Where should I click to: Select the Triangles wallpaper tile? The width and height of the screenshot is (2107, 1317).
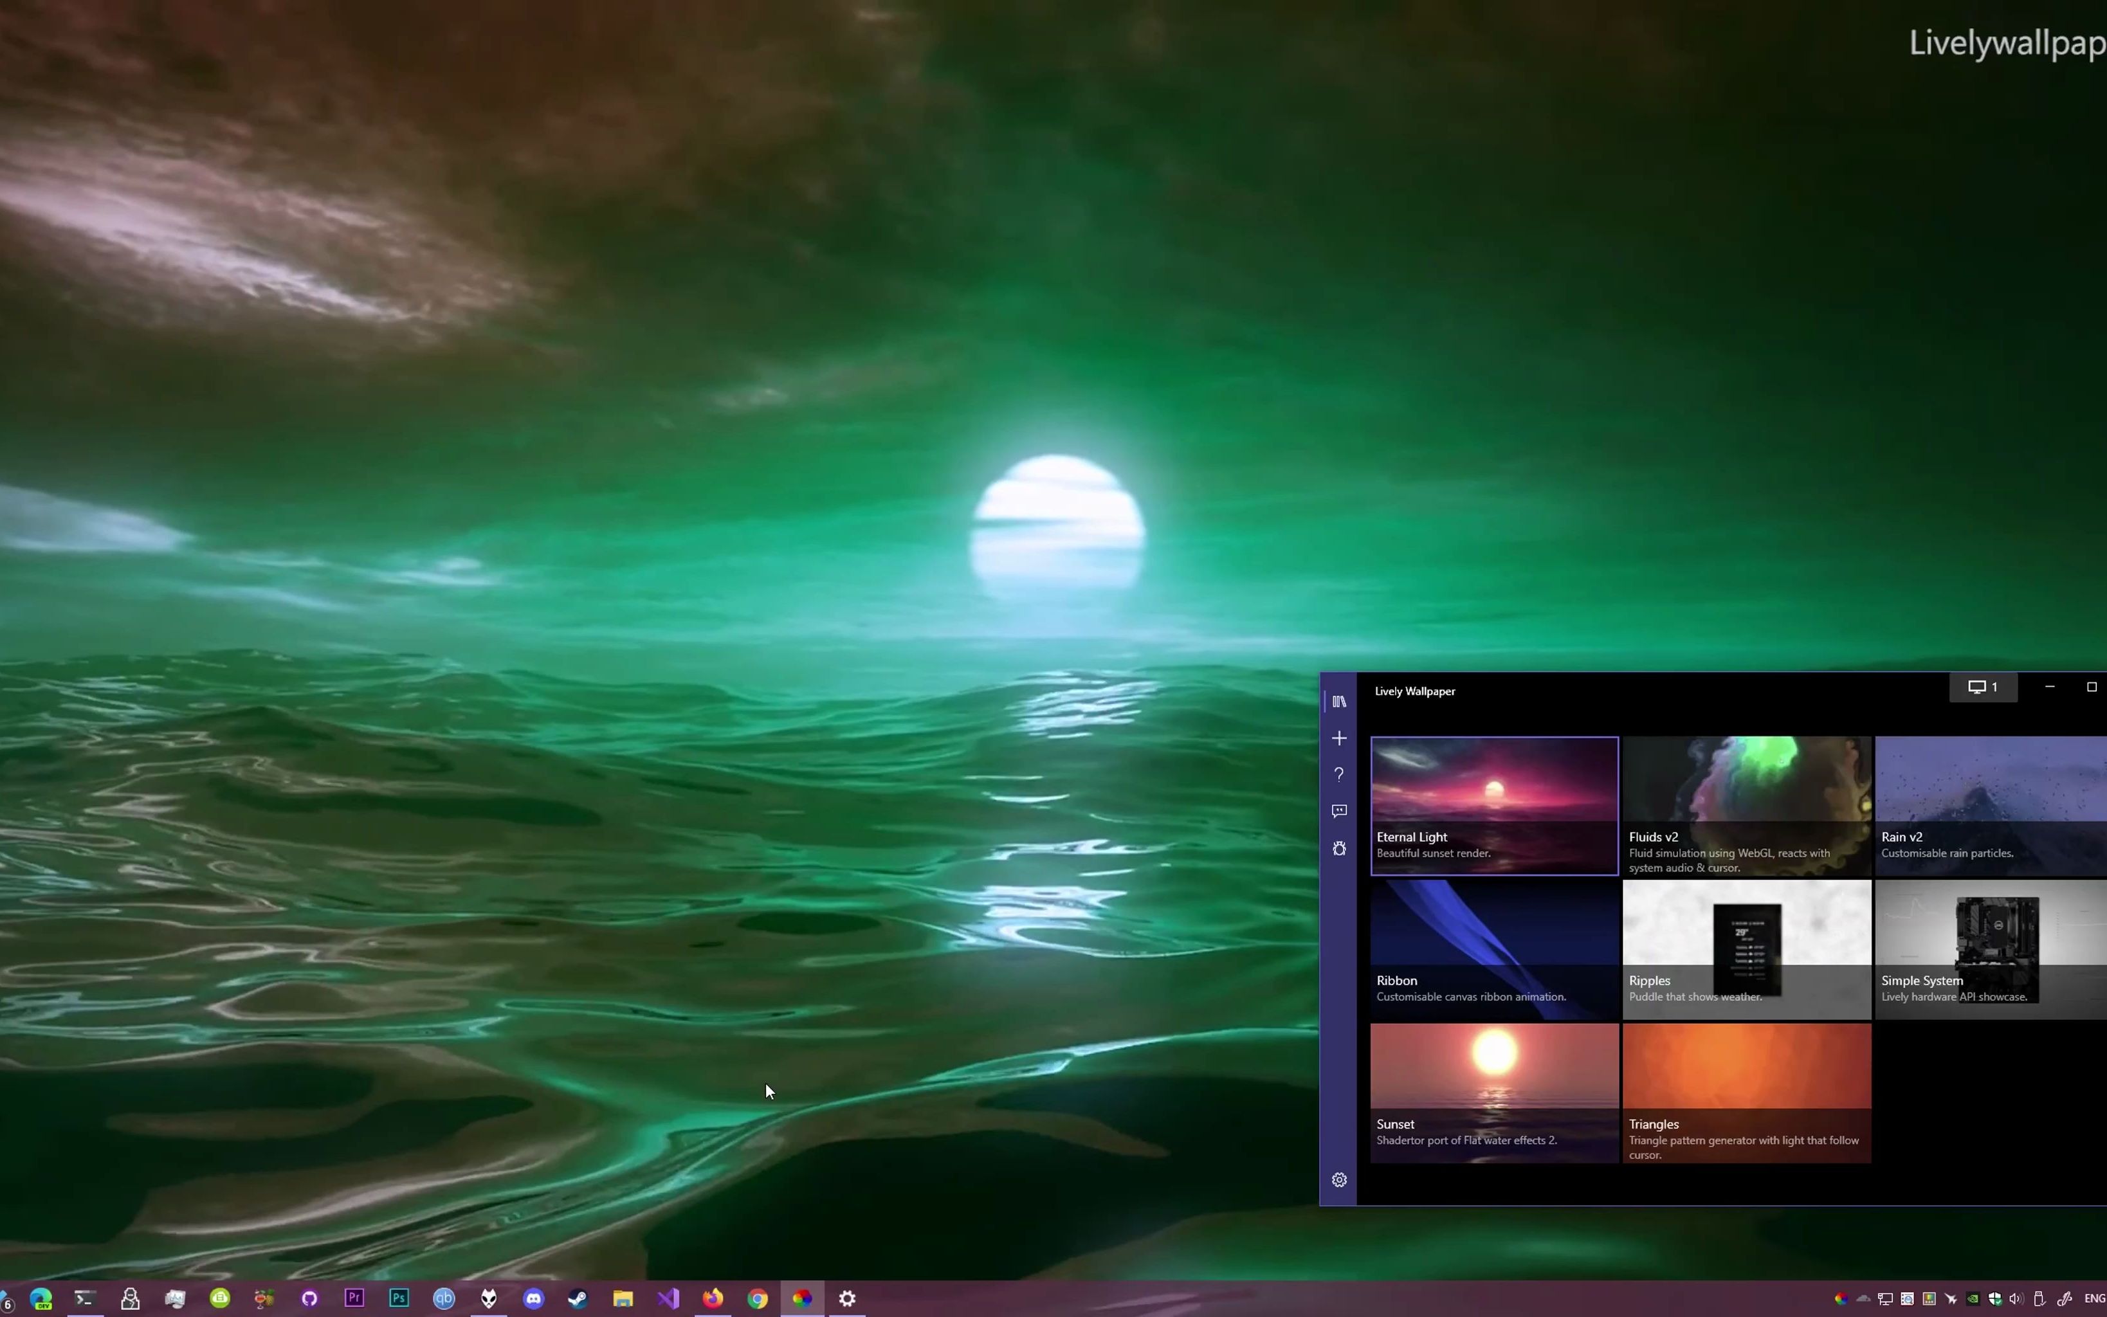tap(1746, 1093)
